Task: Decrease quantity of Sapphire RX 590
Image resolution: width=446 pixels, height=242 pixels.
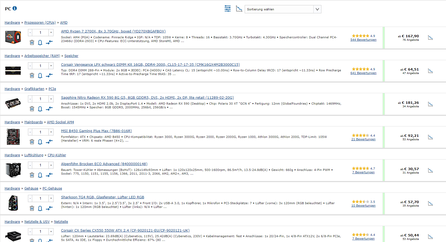Action: point(30,99)
